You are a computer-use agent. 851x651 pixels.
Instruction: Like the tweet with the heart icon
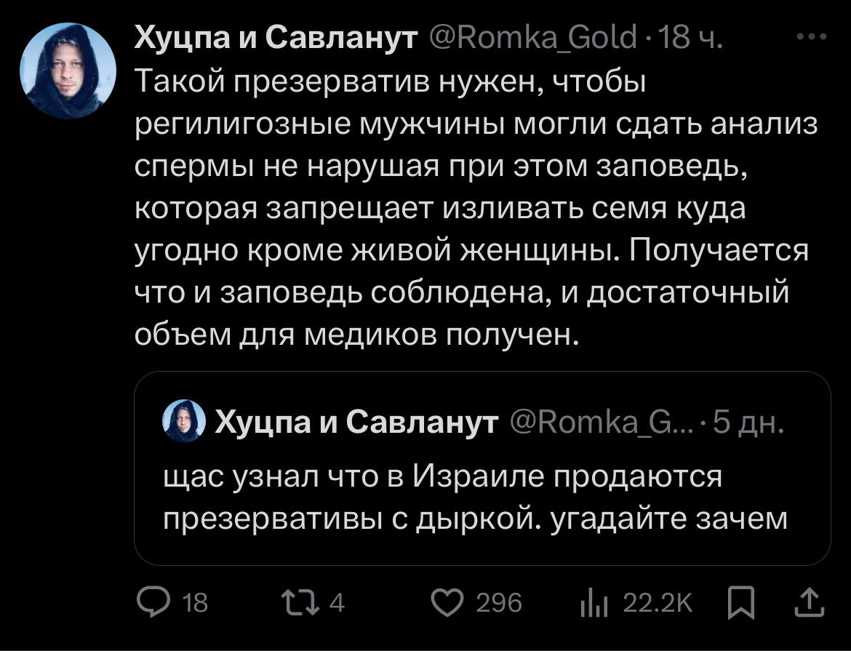[x=447, y=603]
